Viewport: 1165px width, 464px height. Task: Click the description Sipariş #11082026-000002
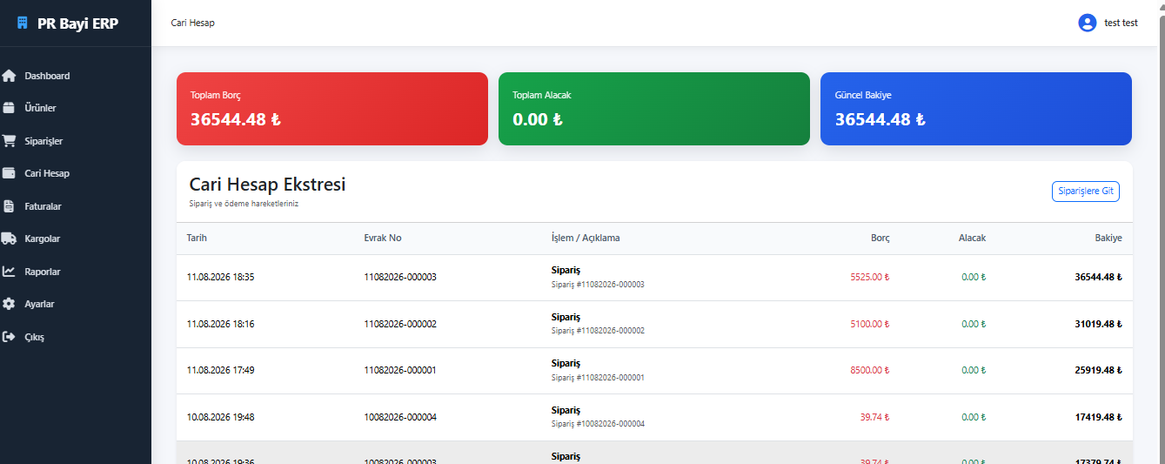598,331
